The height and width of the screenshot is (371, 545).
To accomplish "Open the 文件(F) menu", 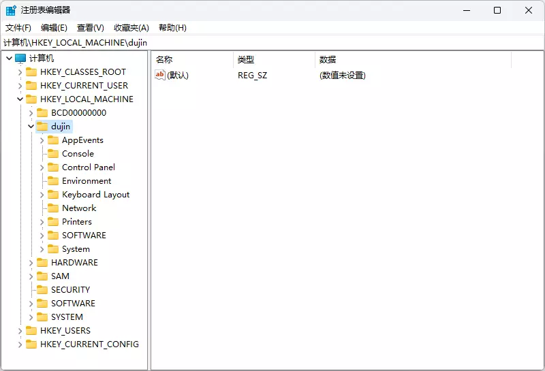I will (18, 28).
